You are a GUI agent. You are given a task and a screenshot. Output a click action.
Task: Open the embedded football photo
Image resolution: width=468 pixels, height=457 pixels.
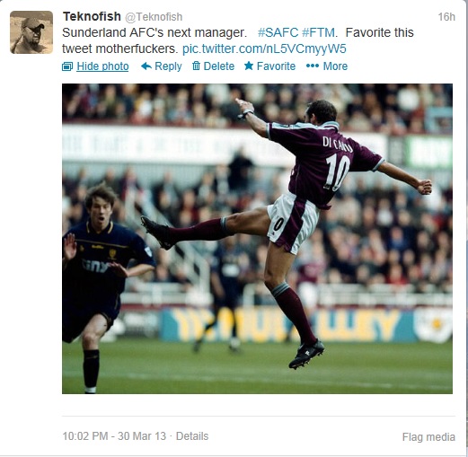257,239
